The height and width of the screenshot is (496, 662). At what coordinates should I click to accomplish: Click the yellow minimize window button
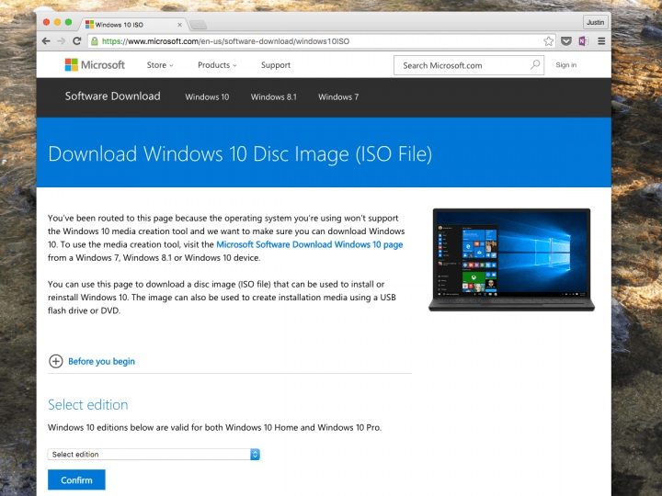(57, 22)
